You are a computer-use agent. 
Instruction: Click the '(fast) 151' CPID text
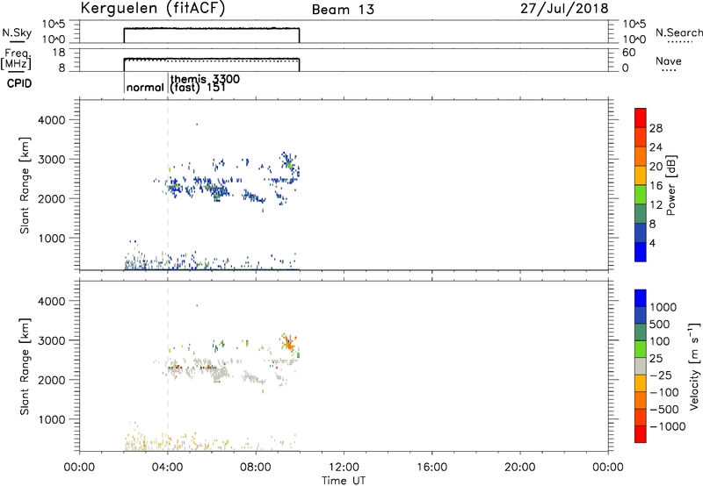[x=198, y=87]
